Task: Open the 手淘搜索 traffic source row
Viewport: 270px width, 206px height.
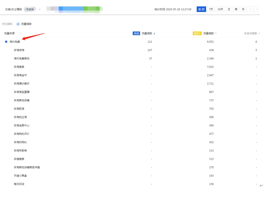Action: [19, 67]
